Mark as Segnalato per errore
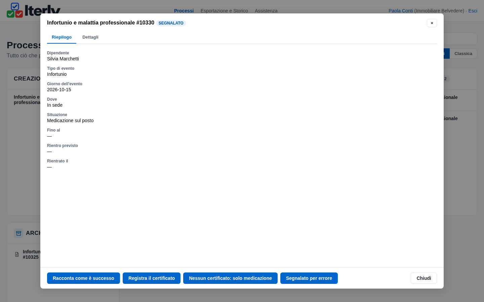 [309, 278]
